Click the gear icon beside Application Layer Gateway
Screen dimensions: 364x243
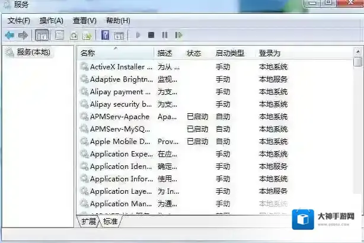(84, 191)
